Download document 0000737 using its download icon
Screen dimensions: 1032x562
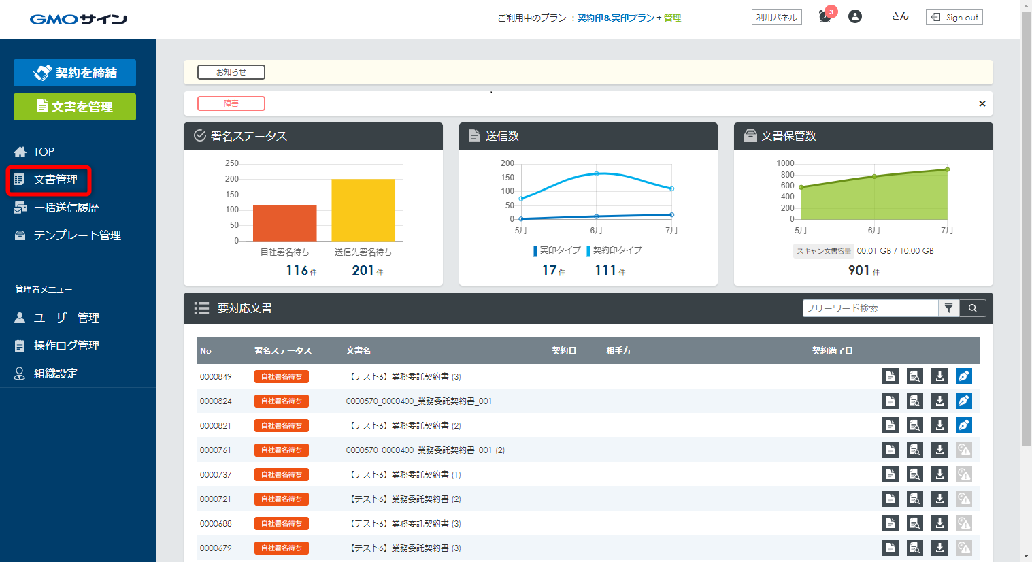point(939,474)
